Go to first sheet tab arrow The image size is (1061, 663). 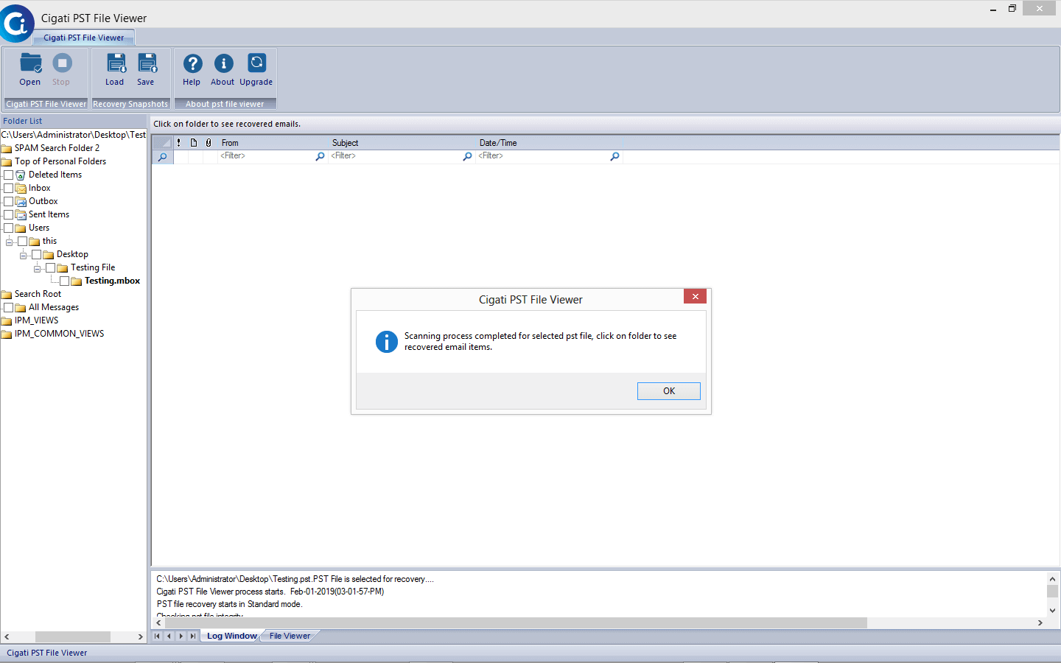point(157,636)
